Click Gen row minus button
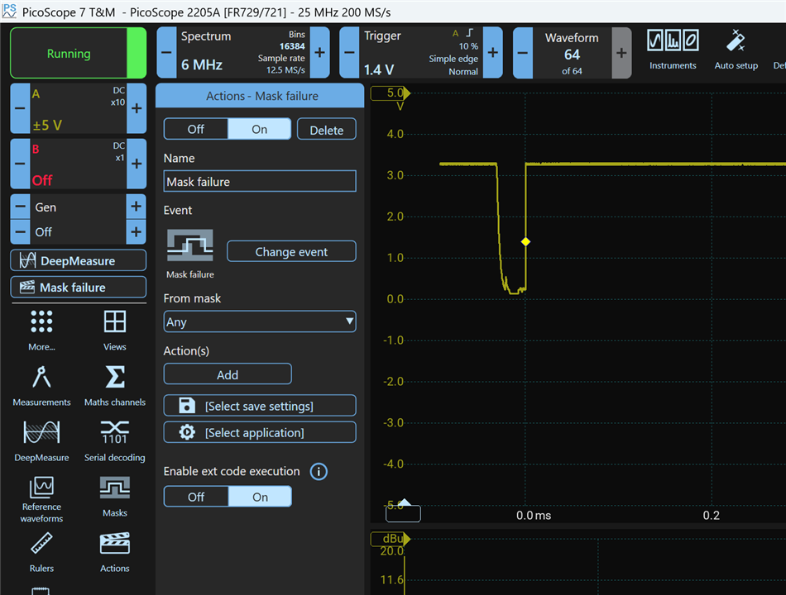The width and height of the screenshot is (786, 595). 20,207
